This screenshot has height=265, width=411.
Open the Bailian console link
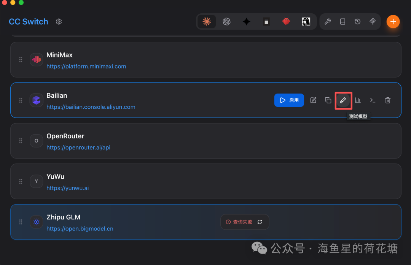click(91, 107)
